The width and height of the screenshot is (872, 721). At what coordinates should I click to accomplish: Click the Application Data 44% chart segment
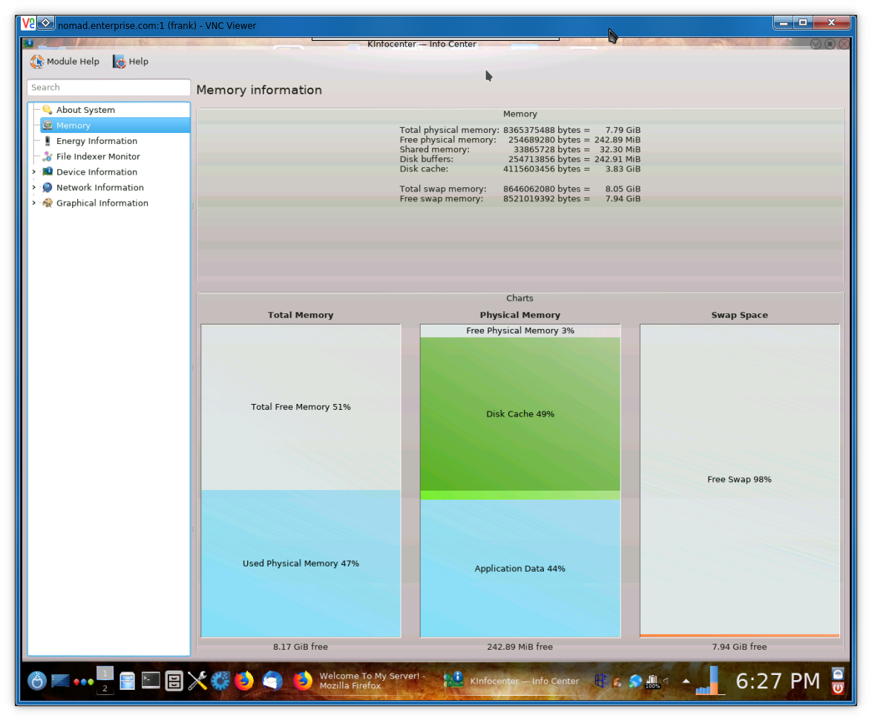click(x=520, y=568)
